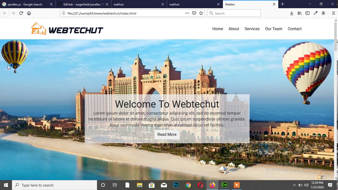Close the parallax.js Google Search tab

[51, 4]
